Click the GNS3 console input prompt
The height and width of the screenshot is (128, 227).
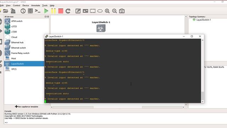[6, 123]
